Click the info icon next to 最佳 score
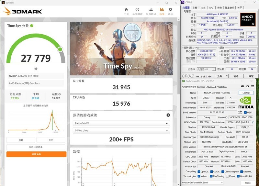Screen dimensions: 259x186 [60, 94]
